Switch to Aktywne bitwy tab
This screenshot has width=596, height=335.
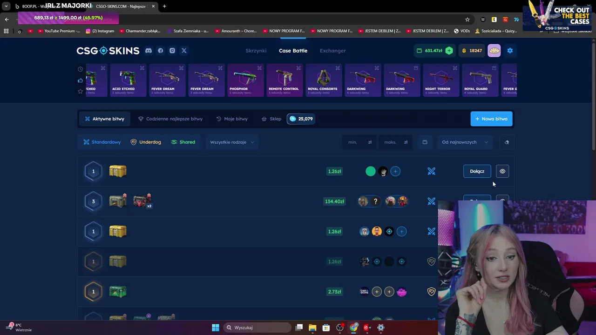104,119
